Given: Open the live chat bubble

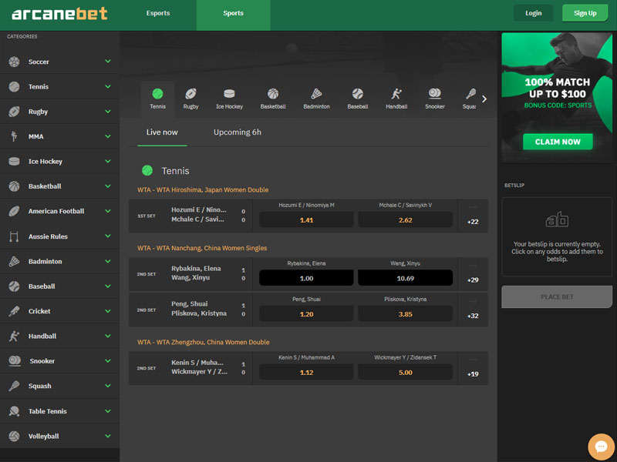Looking at the screenshot, I should (601, 447).
